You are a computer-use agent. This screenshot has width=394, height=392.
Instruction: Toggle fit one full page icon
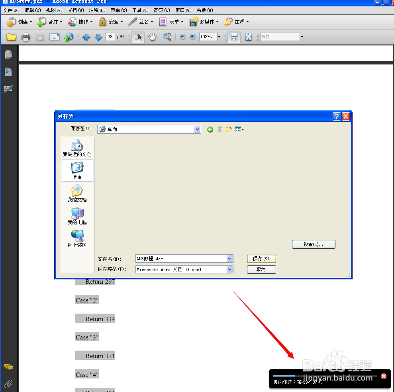tap(248, 37)
